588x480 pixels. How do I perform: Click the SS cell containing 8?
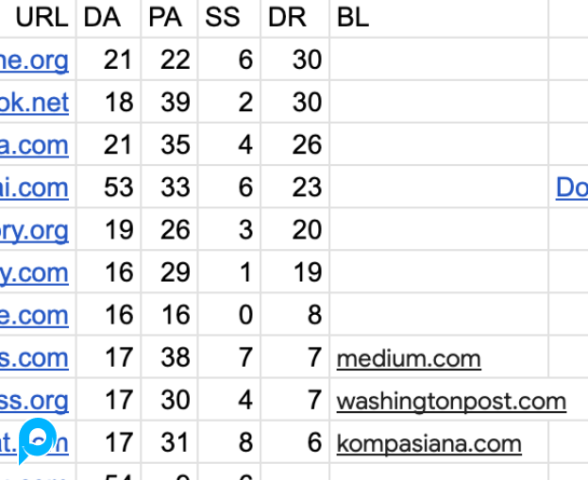point(229,443)
